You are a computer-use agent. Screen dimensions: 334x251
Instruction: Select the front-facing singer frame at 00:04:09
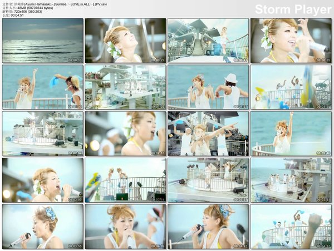click(x=125, y=227)
